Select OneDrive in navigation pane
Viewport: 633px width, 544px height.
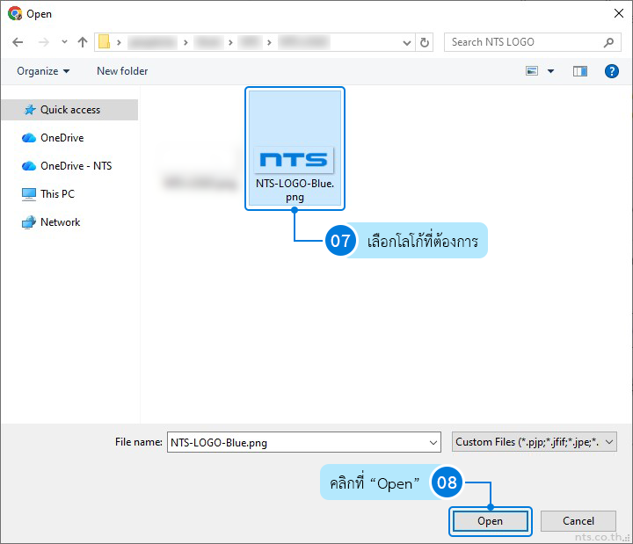[x=62, y=138]
